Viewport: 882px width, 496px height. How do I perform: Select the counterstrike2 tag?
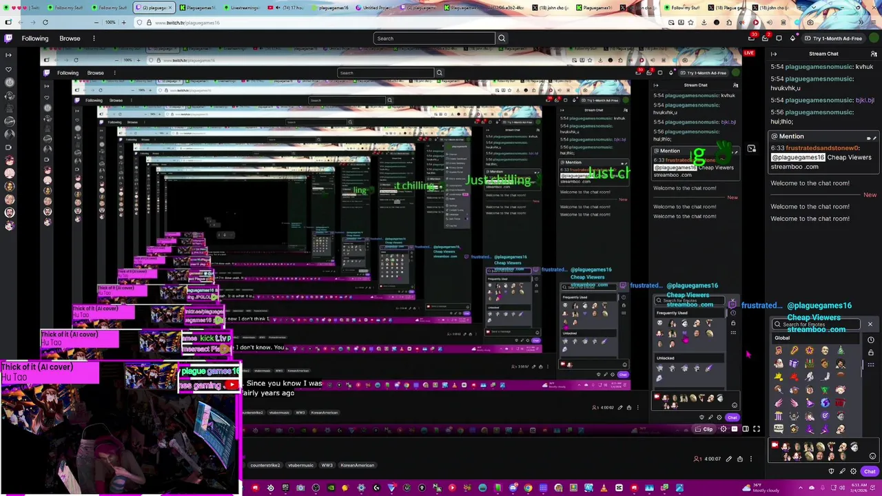click(265, 465)
